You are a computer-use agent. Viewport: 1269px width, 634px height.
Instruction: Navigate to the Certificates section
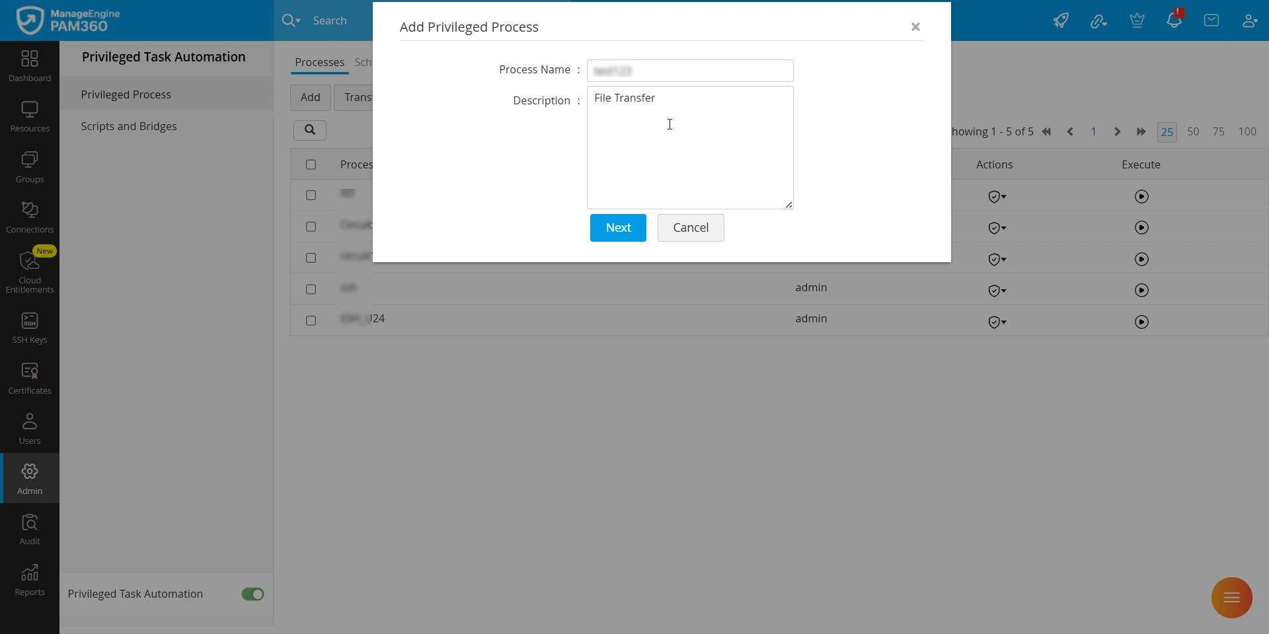[29, 376]
